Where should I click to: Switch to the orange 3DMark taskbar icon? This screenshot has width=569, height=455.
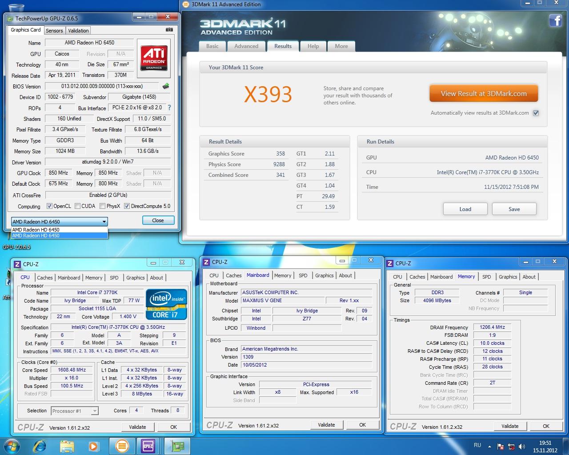pos(122,446)
